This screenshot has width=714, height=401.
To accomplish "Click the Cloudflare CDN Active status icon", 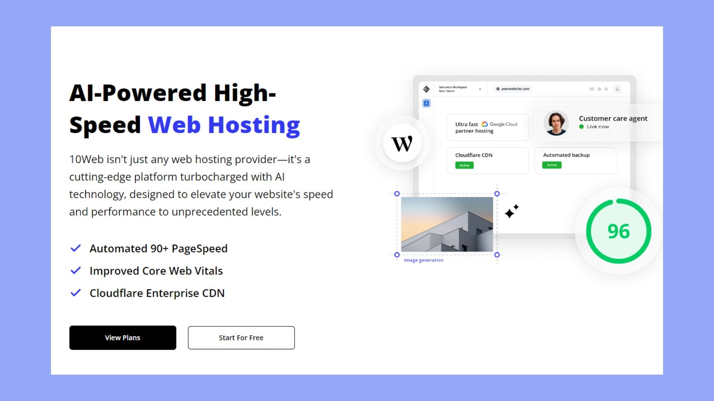I will pyautogui.click(x=464, y=165).
